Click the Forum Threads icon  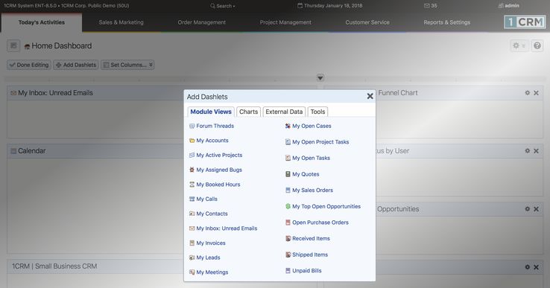[x=192, y=126]
